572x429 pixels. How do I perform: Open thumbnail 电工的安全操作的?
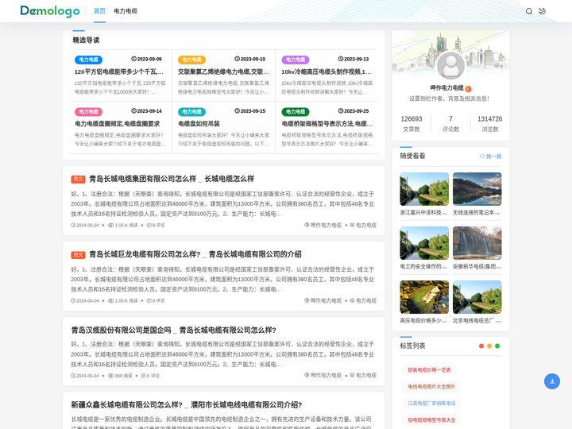click(424, 243)
